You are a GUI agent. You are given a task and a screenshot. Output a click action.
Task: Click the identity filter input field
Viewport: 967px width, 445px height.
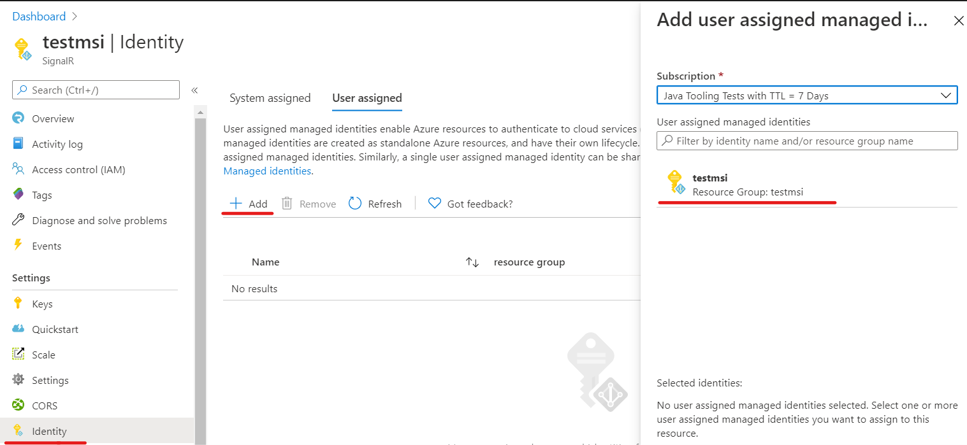tap(806, 141)
